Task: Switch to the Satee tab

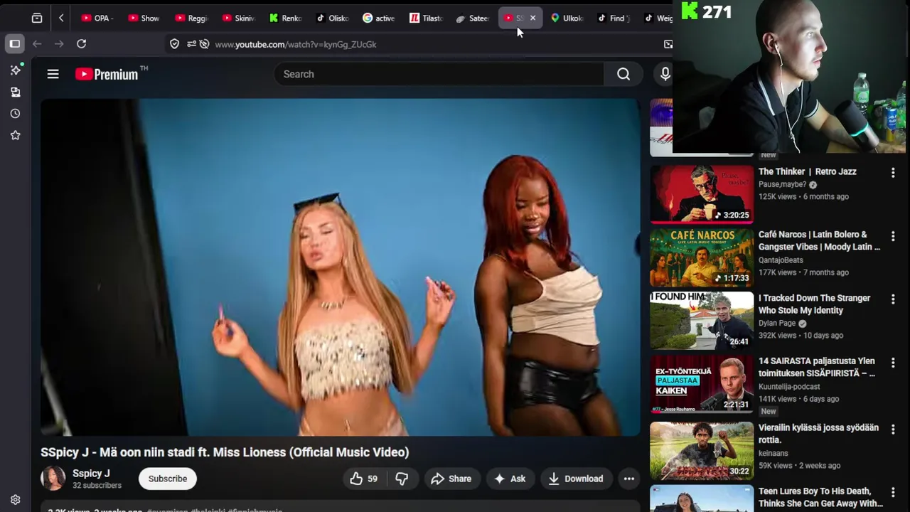Action: coord(473,18)
